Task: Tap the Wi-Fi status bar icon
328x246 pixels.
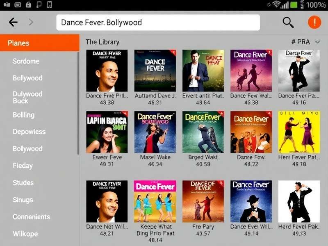Action: [x=276, y=5]
